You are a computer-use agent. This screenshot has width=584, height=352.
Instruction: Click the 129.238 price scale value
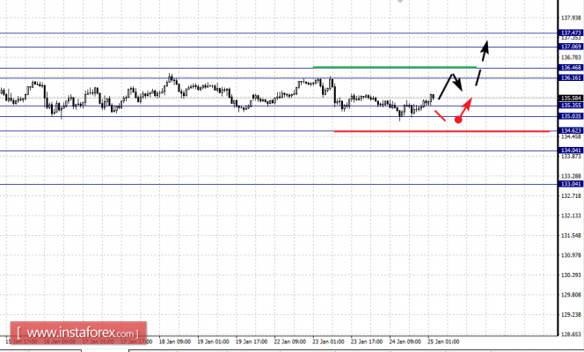(571, 315)
